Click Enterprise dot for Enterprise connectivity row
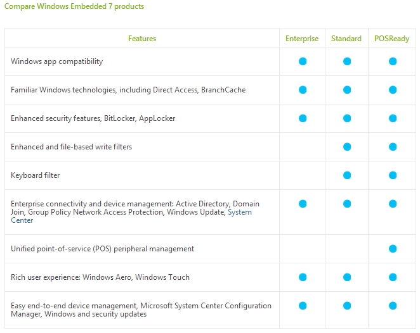The width and height of the screenshot is (420, 333). point(303,204)
